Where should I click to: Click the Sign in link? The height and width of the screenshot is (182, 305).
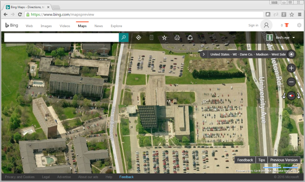coord(253,25)
